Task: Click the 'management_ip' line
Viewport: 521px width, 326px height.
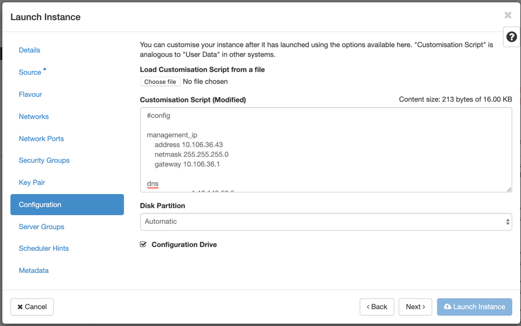Action: click(172, 135)
